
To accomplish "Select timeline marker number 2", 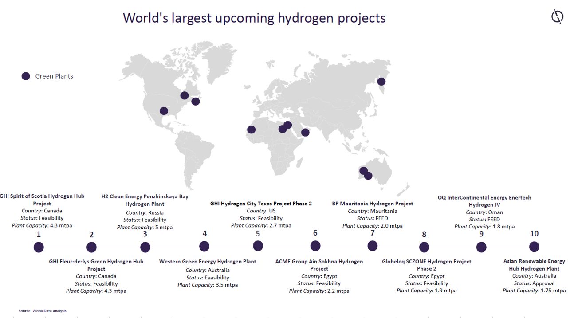I will click(x=91, y=247).
